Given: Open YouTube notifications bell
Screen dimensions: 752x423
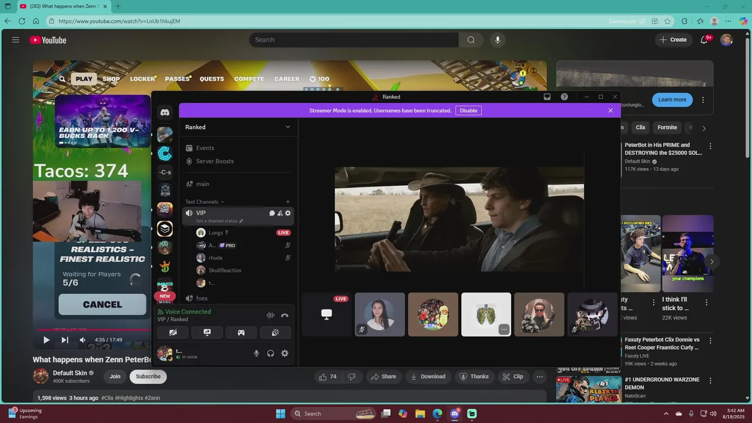Looking at the screenshot, I should [x=704, y=40].
